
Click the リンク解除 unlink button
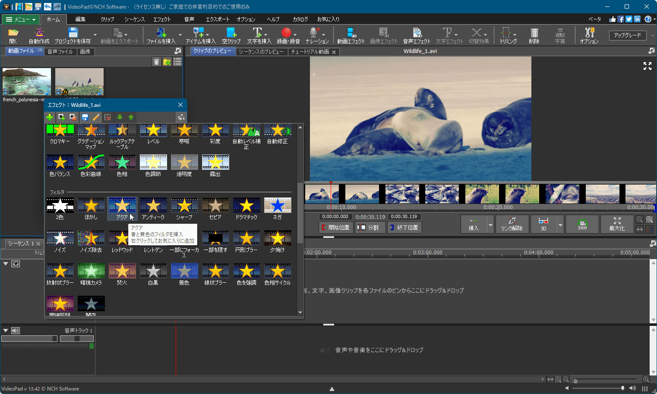pos(512,224)
